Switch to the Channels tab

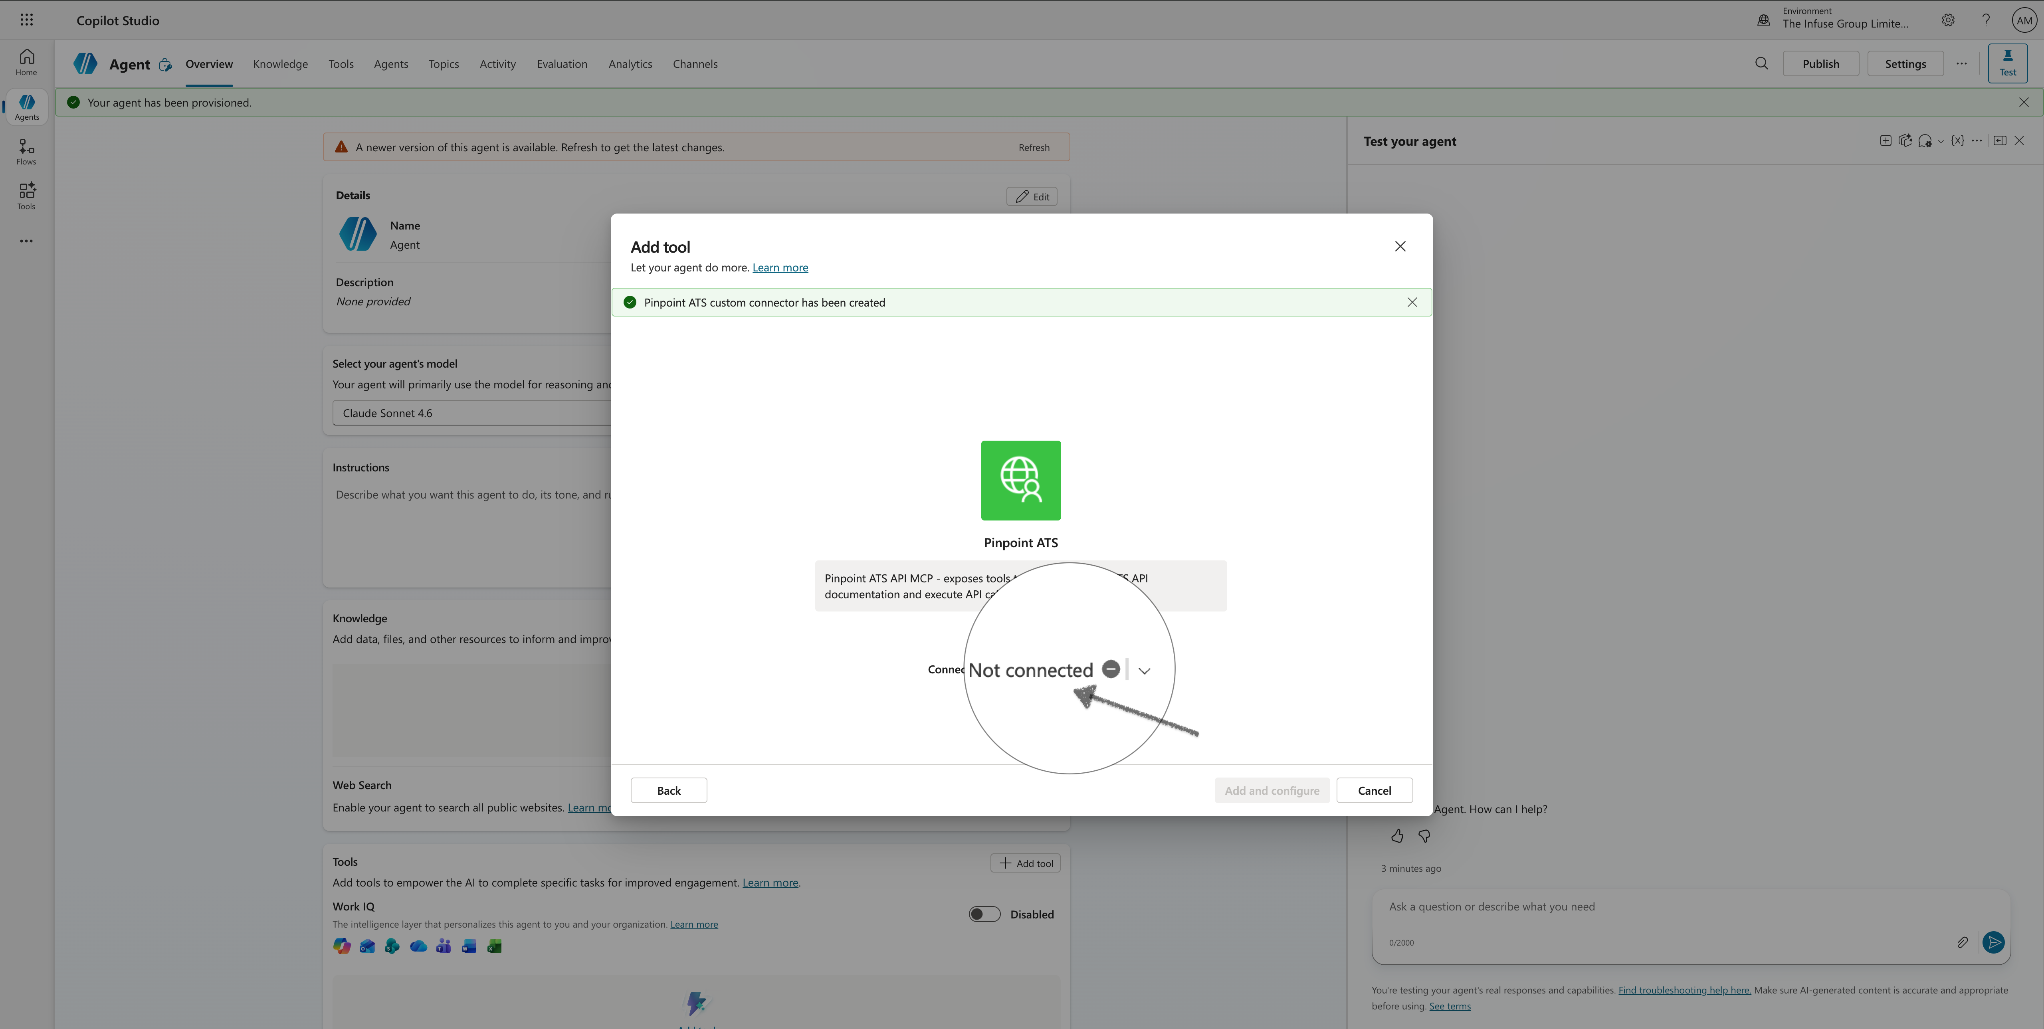pyautogui.click(x=695, y=63)
